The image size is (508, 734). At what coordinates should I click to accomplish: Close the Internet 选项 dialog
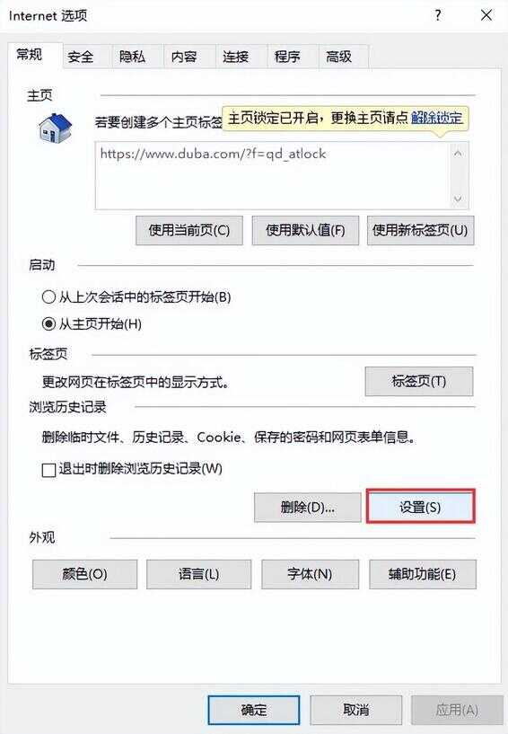tap(486, 15)
